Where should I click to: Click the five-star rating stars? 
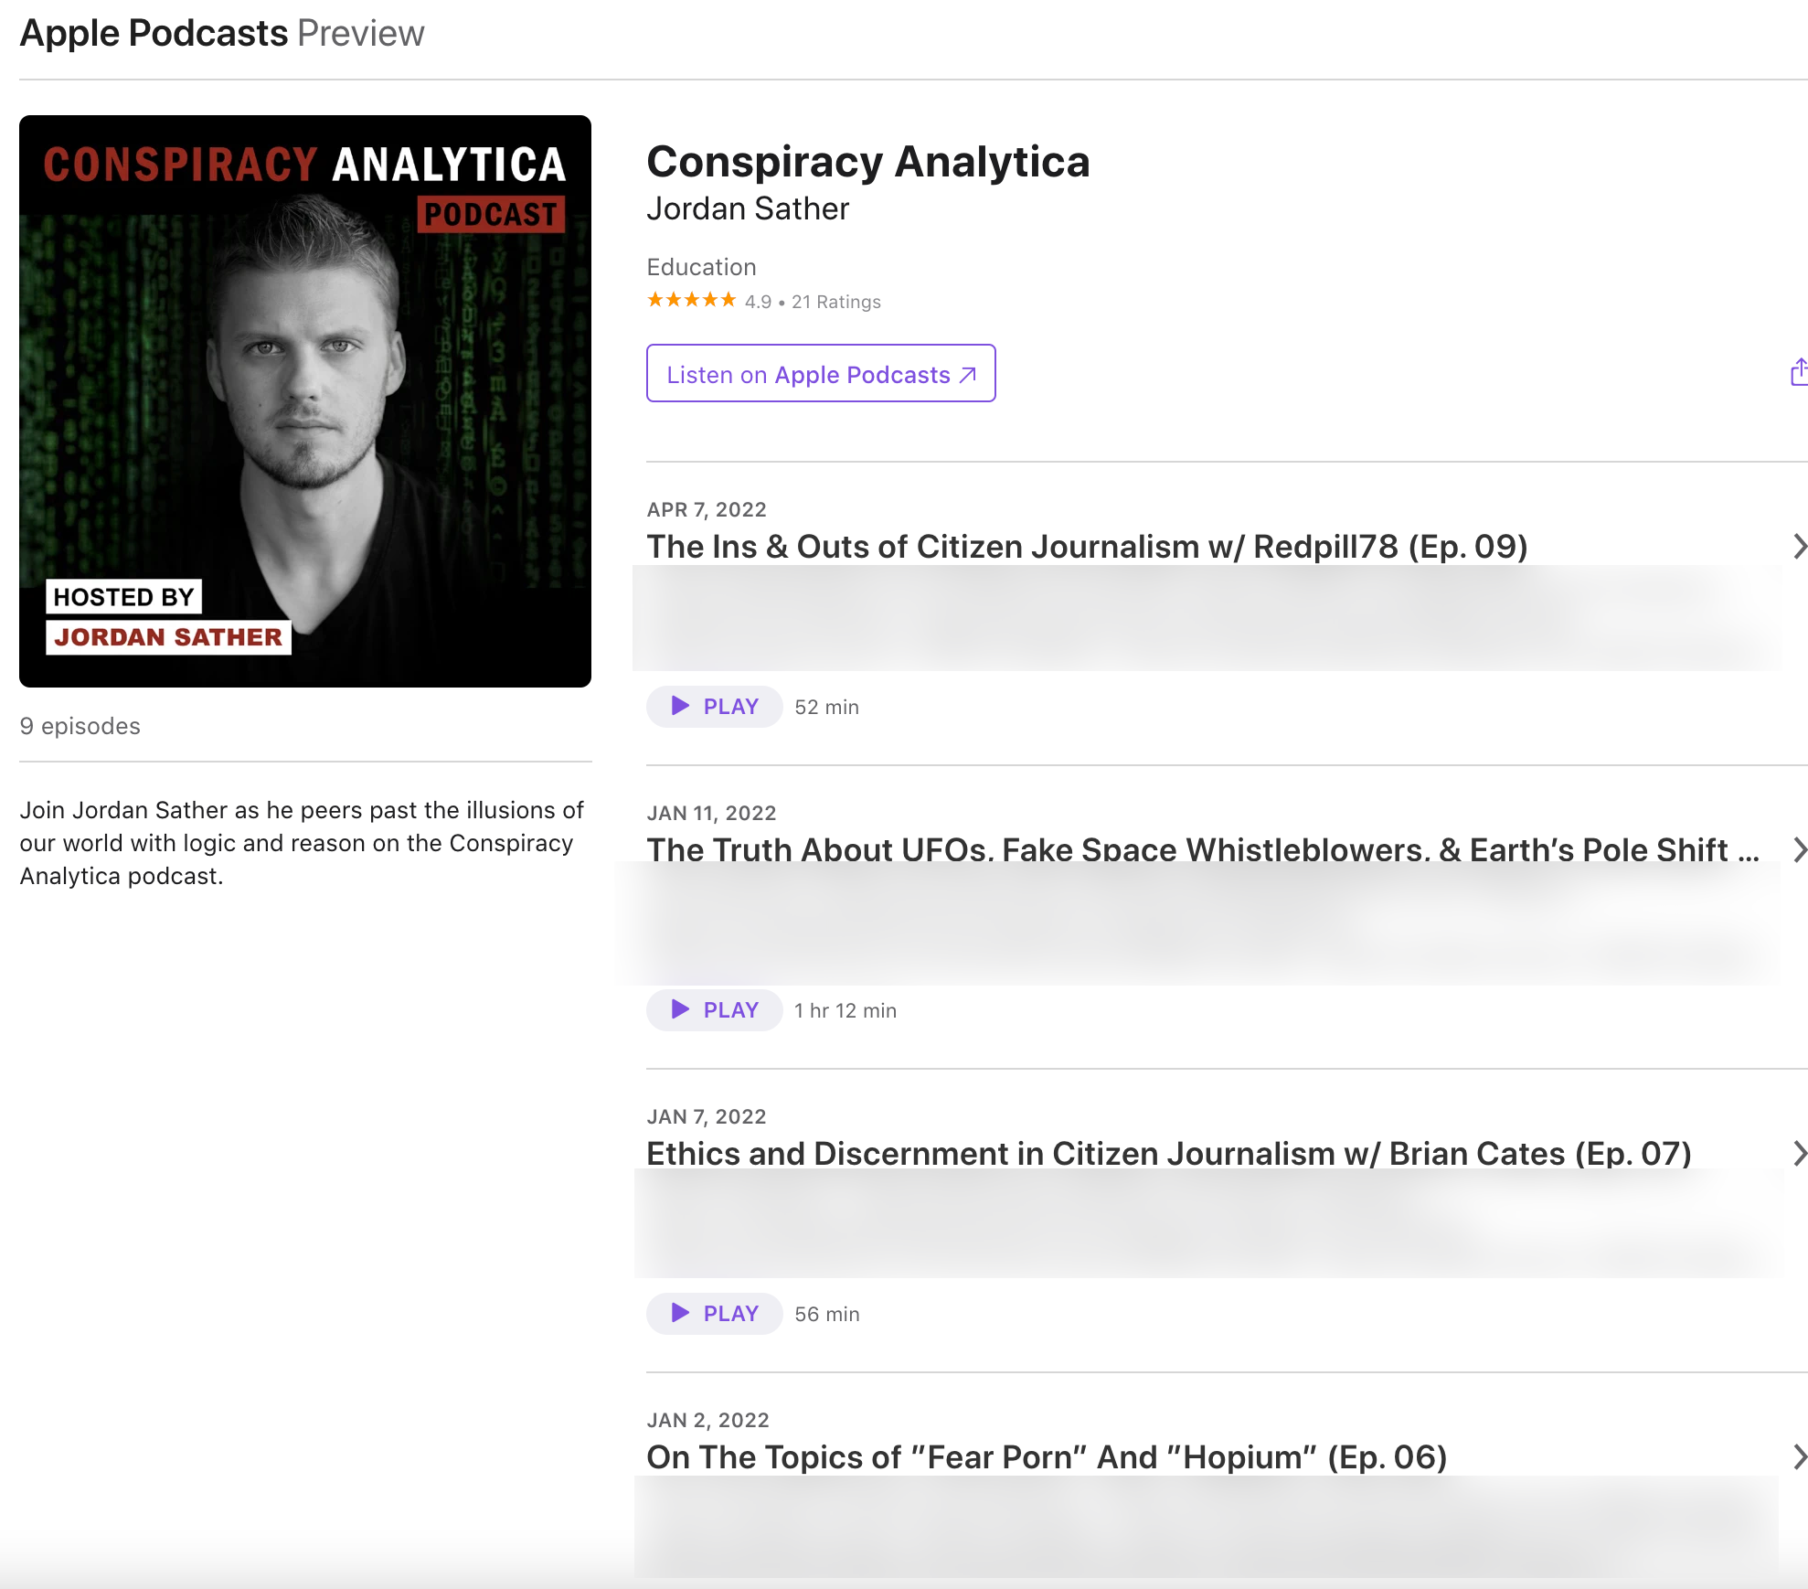click(x=691, y=301)
